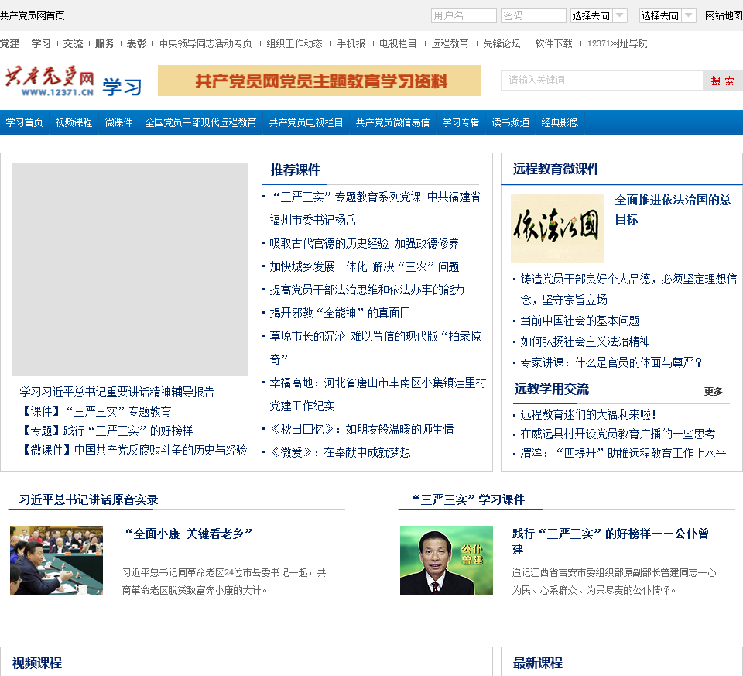Go to 共产党员网首页 link
The width and height of the screenshot is (743, 676).
33,15
